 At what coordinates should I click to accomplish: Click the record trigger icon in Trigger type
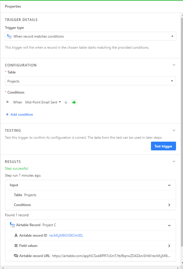(9, 36)
